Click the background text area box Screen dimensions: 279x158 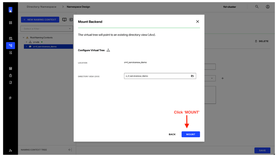click(x=210, y=95)
